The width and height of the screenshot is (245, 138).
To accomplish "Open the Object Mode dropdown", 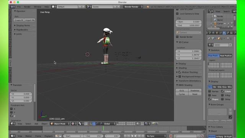I will (x=60, y=123).
